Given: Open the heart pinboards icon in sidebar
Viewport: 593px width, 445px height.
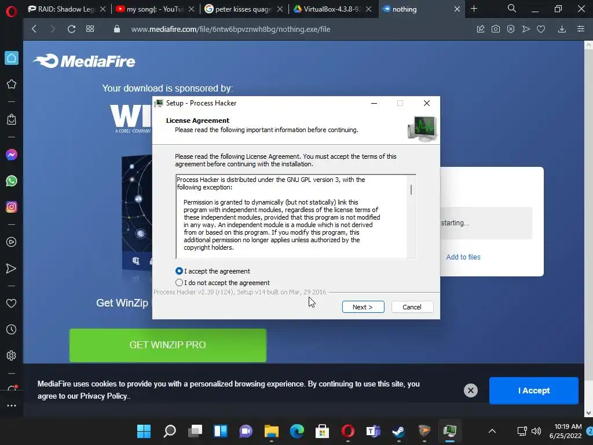Looking at the screenshot, I should click(x=12, y=303).
